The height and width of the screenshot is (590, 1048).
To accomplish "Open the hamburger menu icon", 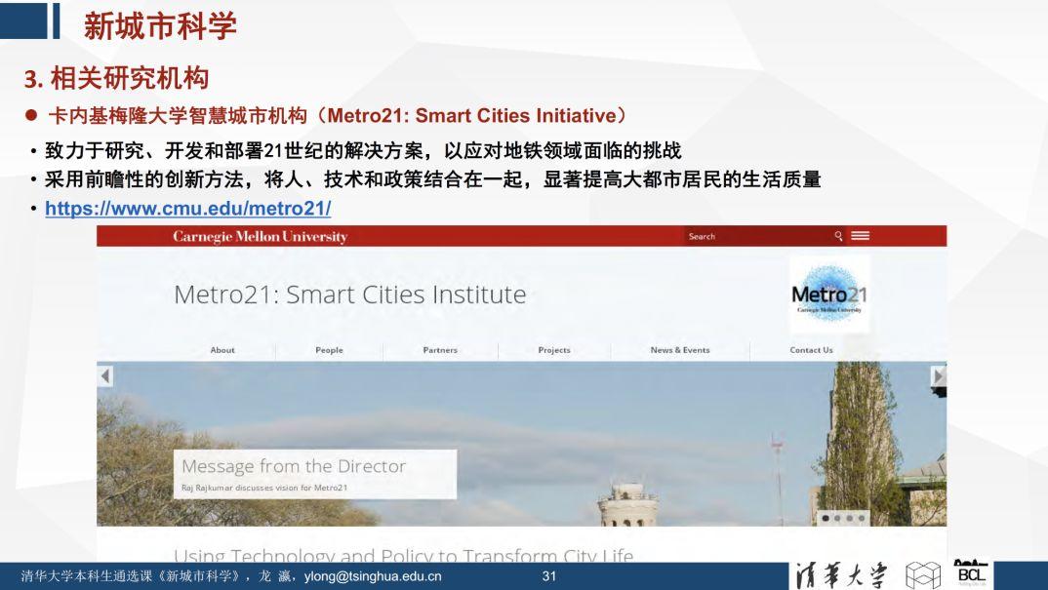I will tap(861, 236).
